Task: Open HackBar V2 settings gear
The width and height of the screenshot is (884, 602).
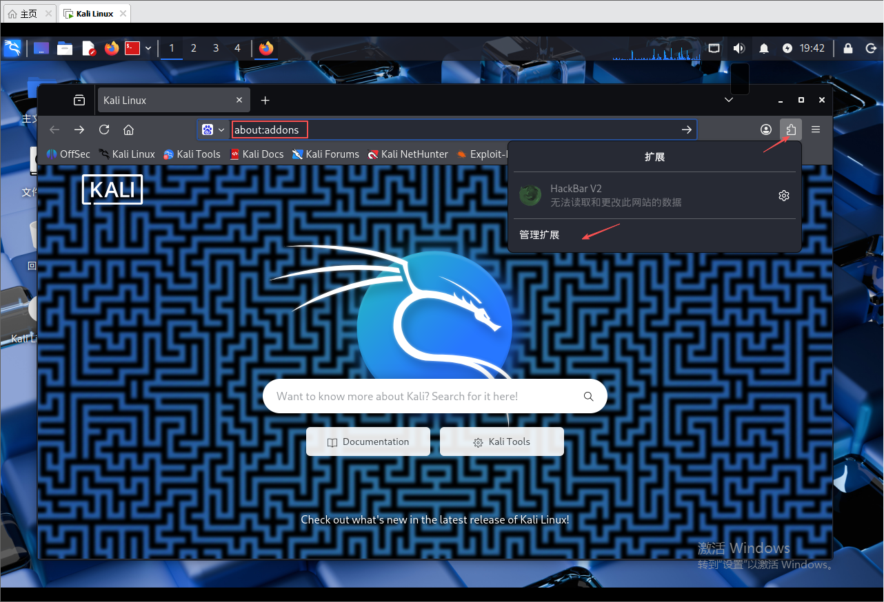Action: [783, 196]
